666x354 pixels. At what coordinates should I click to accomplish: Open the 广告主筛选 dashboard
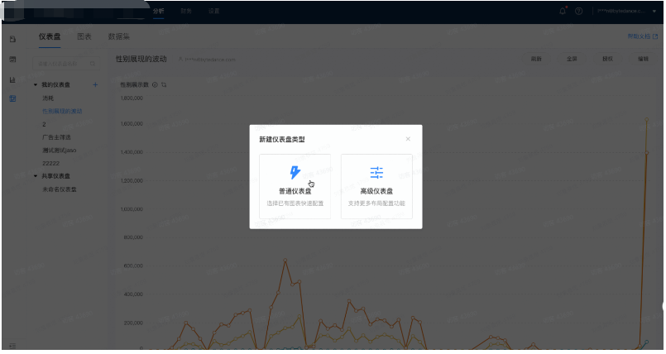click(x=56, y=137)
